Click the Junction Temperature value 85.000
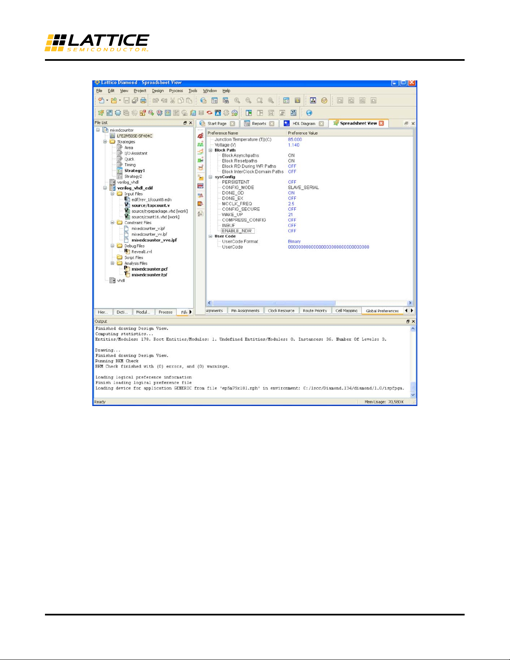 tap(295, 139)
